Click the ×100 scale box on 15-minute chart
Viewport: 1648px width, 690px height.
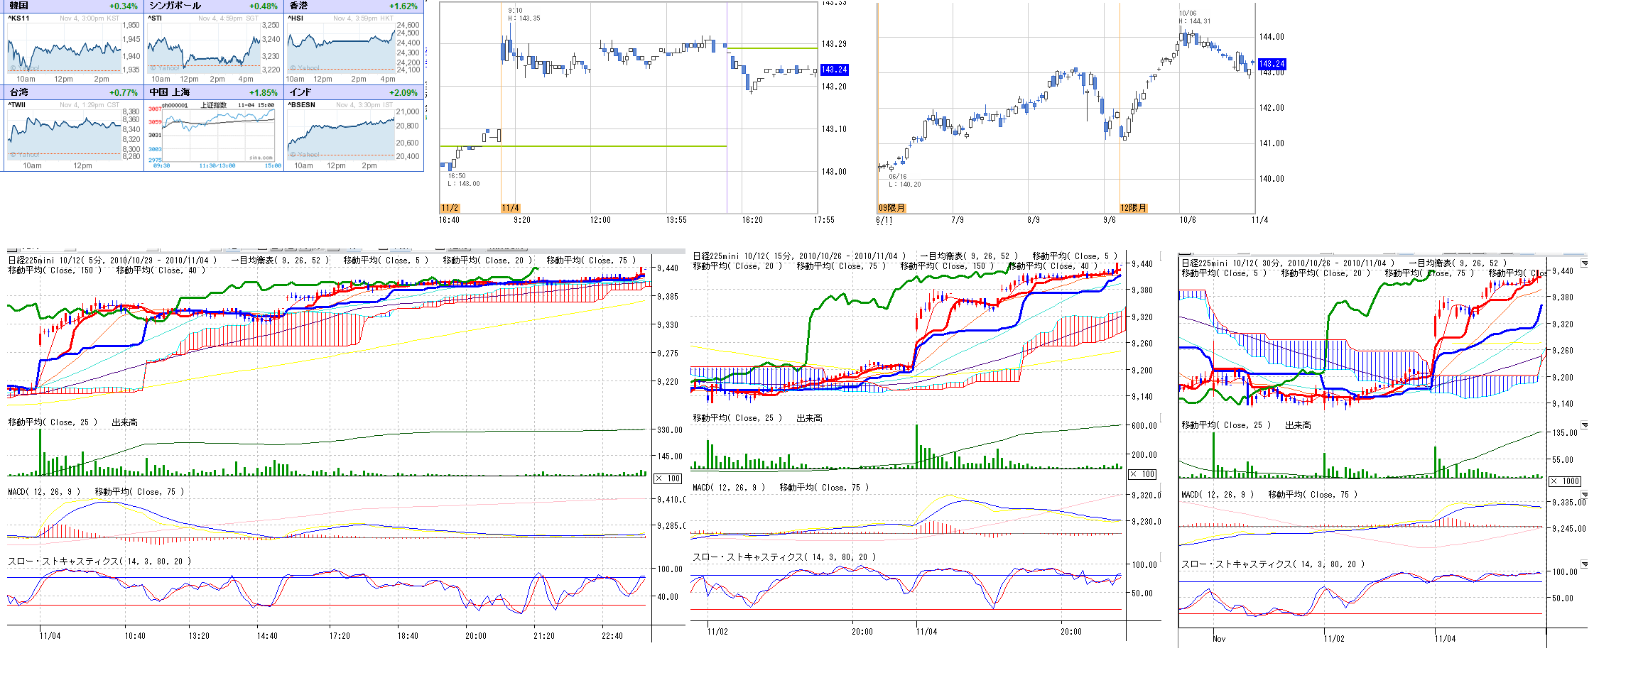1142,474
